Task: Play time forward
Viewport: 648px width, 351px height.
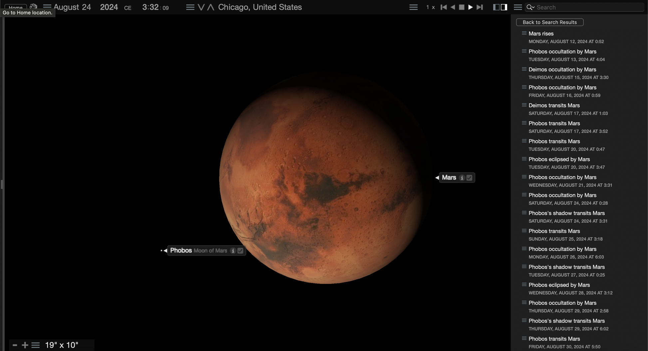Action: 471,7
